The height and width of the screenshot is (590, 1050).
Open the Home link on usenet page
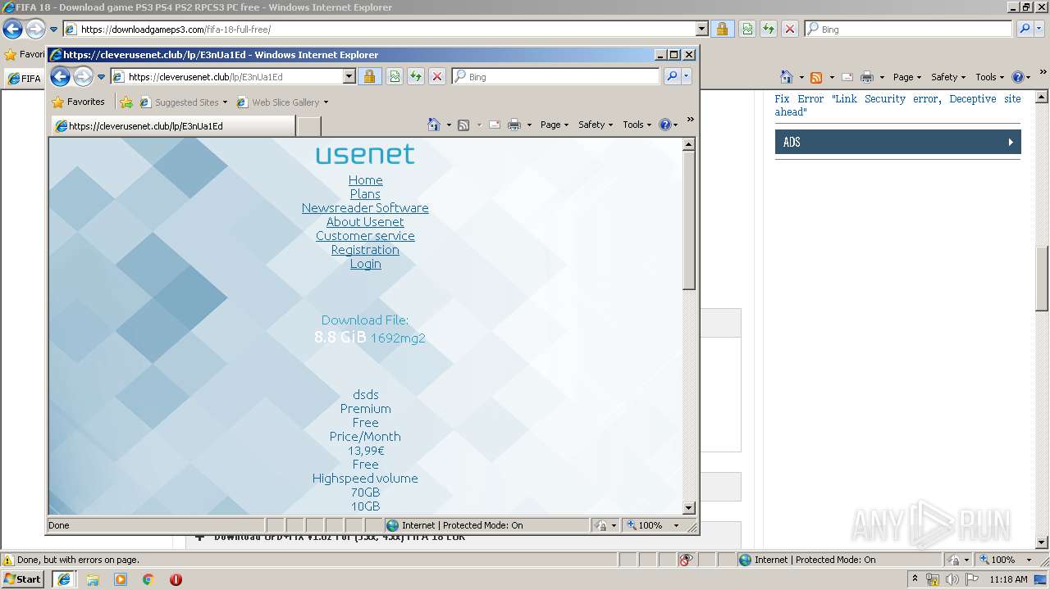(x=365, y=180)
